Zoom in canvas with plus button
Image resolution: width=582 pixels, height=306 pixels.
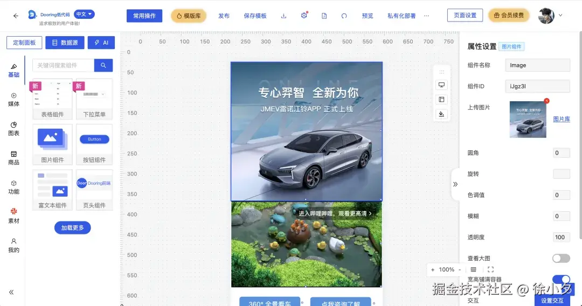433,270
